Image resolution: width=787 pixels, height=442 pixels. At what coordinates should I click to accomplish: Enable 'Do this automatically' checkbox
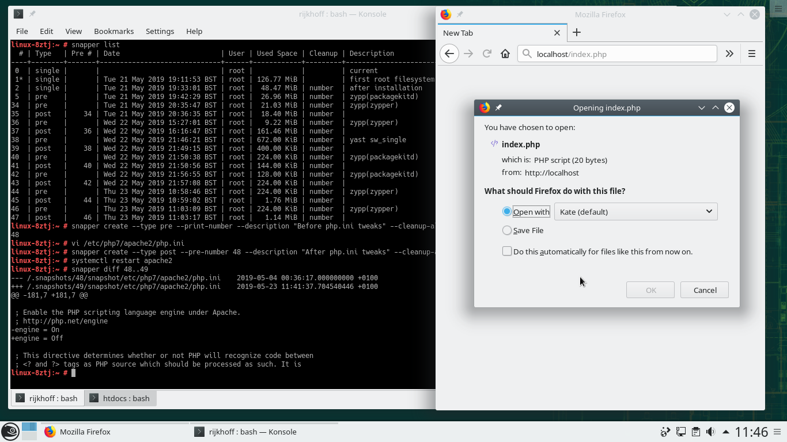pos(507,252)
